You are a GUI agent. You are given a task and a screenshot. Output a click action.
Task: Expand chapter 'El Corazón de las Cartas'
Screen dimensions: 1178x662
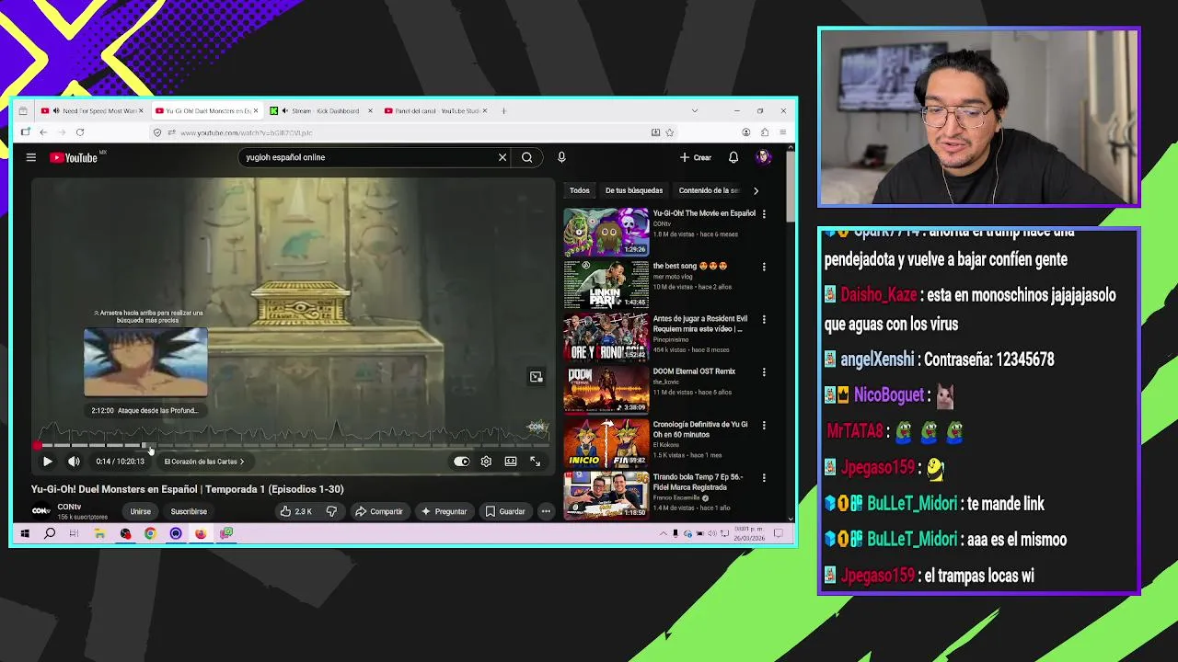(203, 462)
